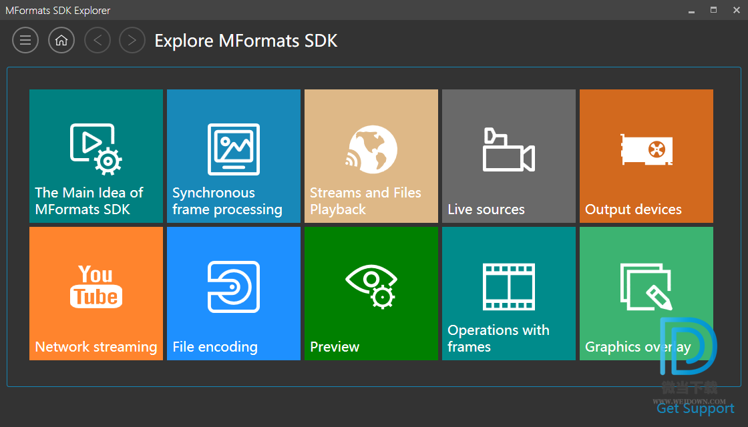Image resolution: width=748 pixels, height=427 pixels.
Task: Click the "Explore MFormats SDK" heading
Action: point(246,41)
